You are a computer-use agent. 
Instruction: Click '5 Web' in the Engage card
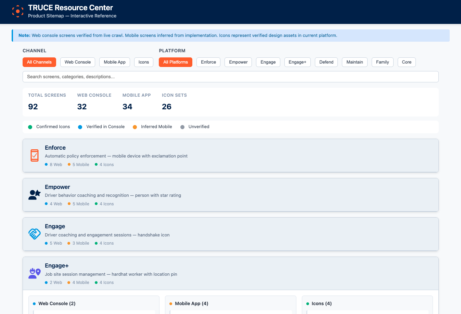[x=56, y=243]
